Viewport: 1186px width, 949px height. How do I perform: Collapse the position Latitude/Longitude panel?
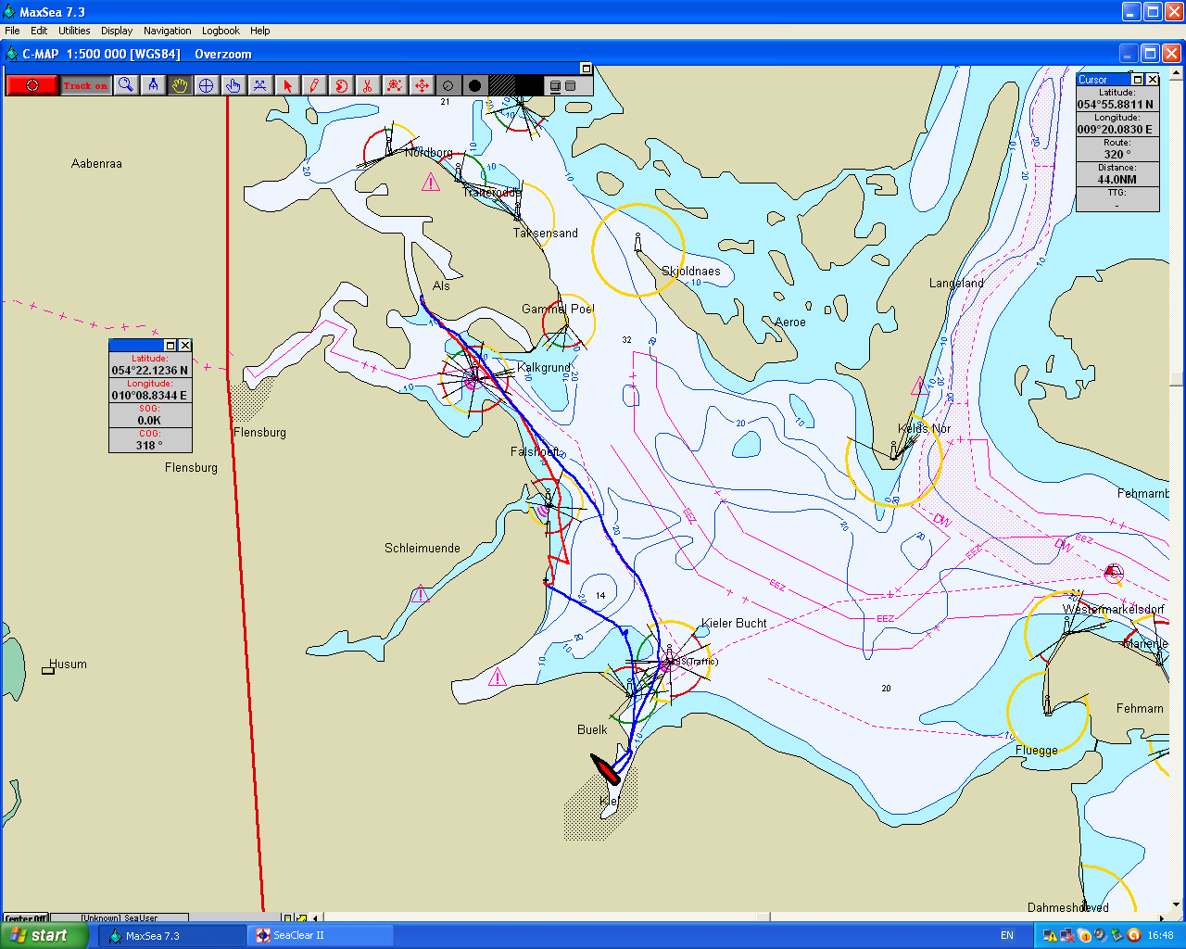170,346
